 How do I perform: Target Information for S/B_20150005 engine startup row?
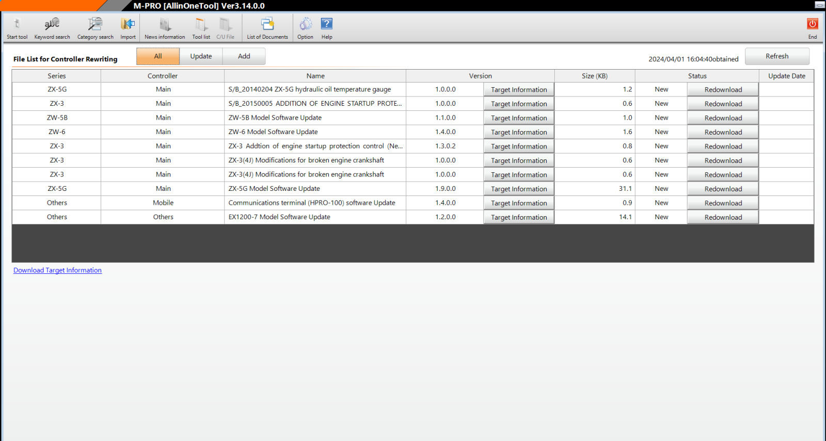(x=519, y=104)
